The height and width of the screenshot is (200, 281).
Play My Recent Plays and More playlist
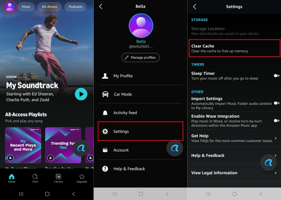point(10,158)
